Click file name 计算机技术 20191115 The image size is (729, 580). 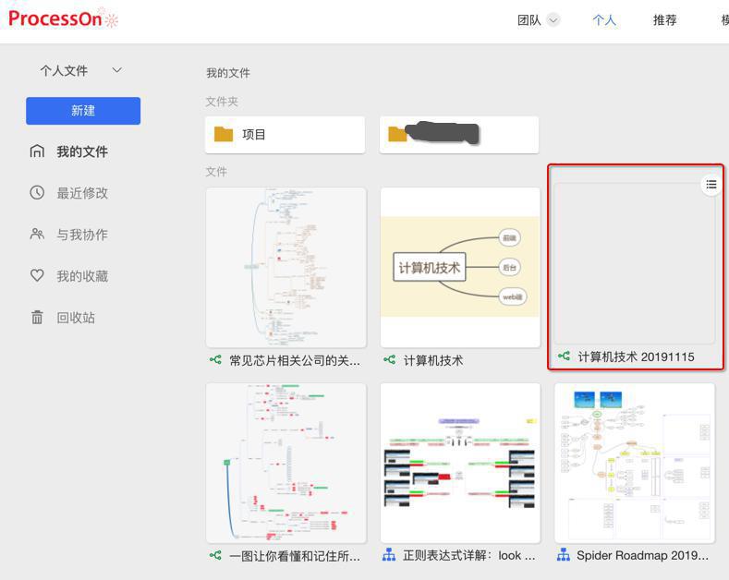click(636, 356)
